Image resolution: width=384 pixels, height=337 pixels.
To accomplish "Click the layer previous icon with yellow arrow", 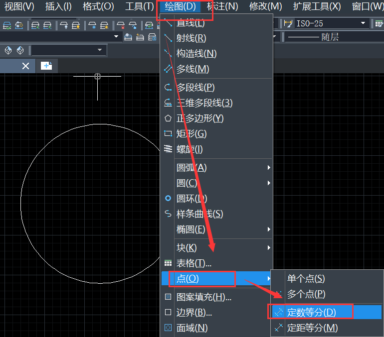I will coord(140,37).
